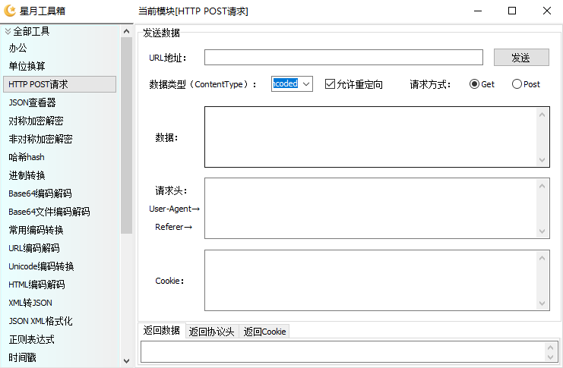Screen dimensions: 563x368
Task: Click the 发送 button
Action: coord(521,58)
